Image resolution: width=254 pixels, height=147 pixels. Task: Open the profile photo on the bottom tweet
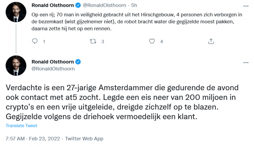tap(16, 66)
